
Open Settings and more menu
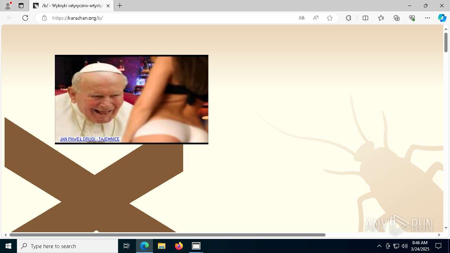pyautogui.click(x=427, y=18)
